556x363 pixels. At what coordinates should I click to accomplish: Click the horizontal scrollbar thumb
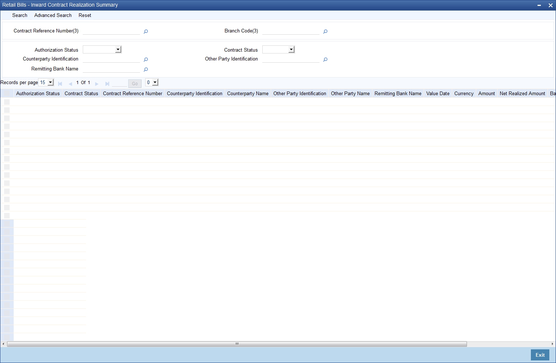237,344
